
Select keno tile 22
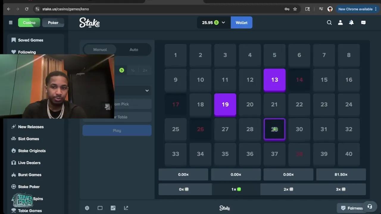pos(299,104)
